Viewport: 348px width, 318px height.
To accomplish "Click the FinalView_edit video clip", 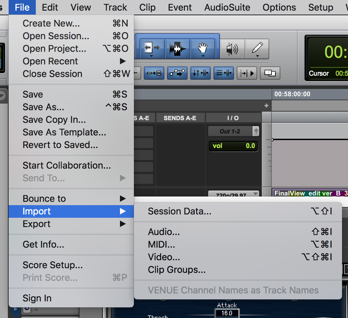I will click(310, 193).
